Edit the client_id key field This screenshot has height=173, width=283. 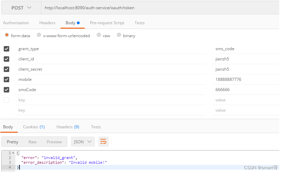click(110, 59)
